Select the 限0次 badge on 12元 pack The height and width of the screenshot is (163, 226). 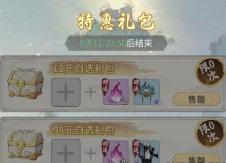pos(209,71)
